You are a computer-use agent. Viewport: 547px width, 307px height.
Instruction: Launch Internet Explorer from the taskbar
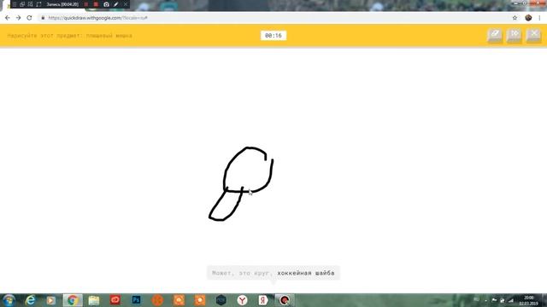click(x=31, y=300)
